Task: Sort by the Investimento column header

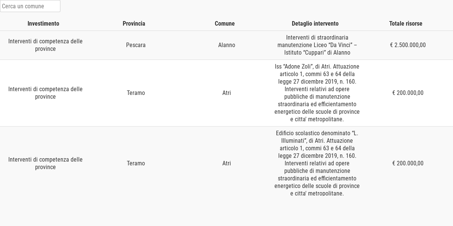Action: (x=43, y=23)
